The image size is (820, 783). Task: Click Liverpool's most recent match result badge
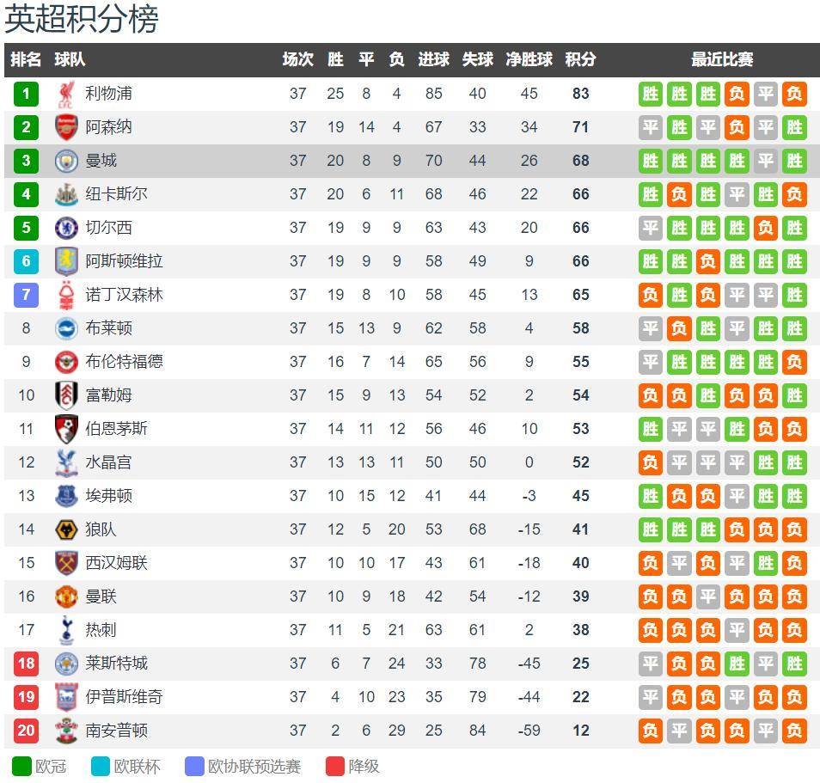(794, 94)
